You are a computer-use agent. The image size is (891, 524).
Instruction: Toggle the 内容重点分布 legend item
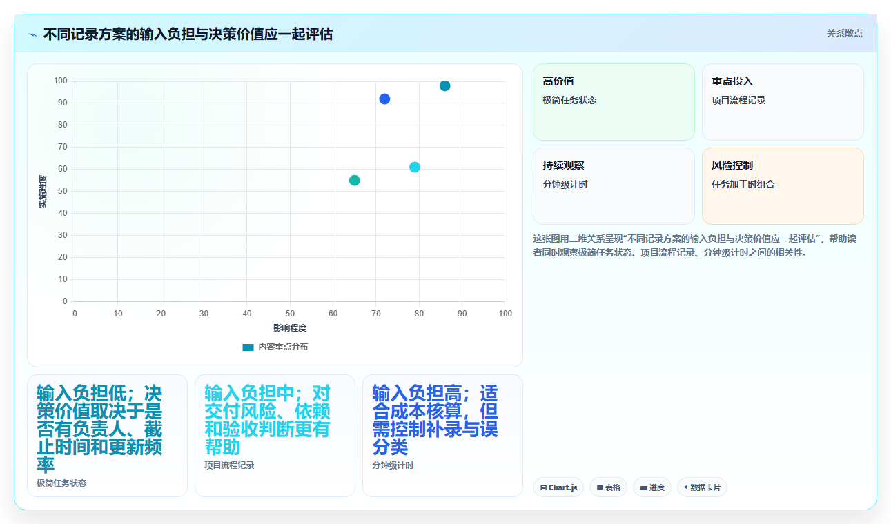tap(275, 347)
